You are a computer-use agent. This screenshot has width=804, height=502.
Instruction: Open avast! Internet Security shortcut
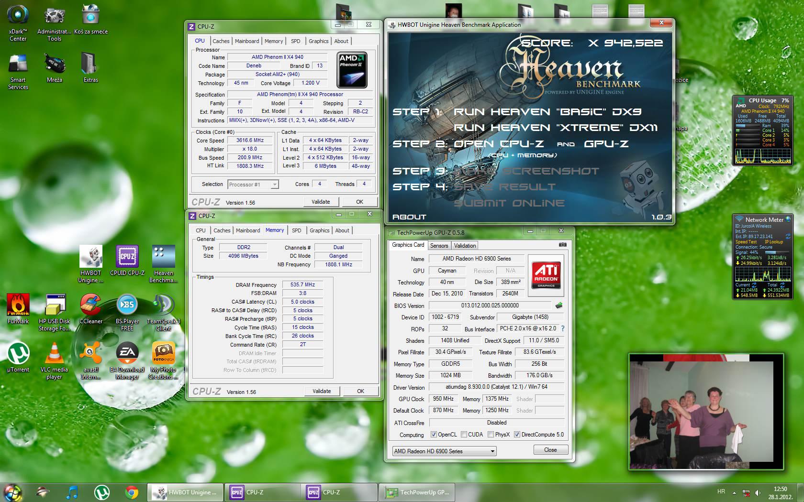pos(90,360)
